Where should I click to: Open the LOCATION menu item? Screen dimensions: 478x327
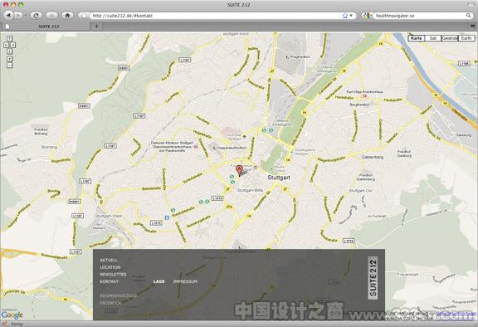[x=110, y=267]
